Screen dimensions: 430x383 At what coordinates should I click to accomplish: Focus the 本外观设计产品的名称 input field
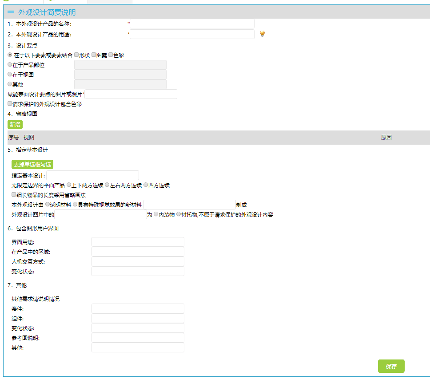(192, 24)
